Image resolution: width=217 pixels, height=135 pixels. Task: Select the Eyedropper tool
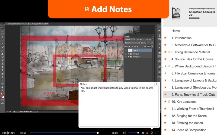pyautogui.click(x=2, y=44)
